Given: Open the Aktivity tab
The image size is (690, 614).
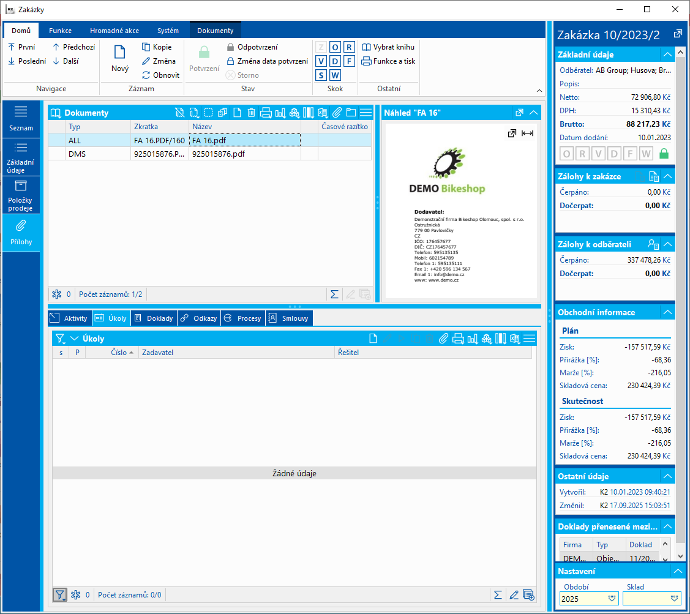Looking at the screenshot, I should (x=70, y=318).
